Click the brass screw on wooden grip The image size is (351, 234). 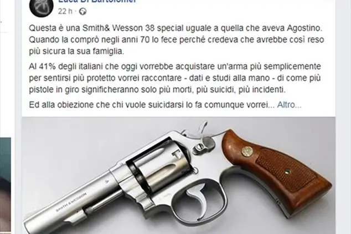click(x=287, y=172)
